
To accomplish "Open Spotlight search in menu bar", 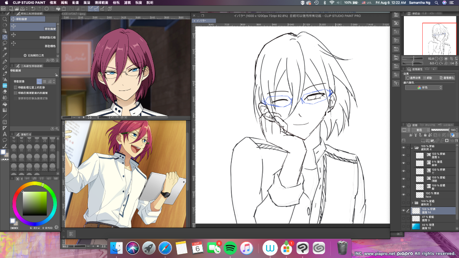I will [436, 3].
